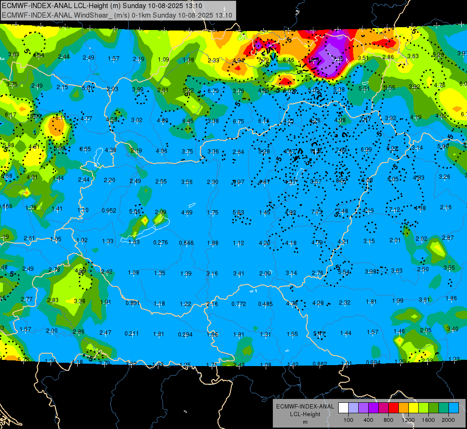The height and width of the screenshot is (429, 467).
Task: Click the wind shear value 7.12
Action: [394, 210]
